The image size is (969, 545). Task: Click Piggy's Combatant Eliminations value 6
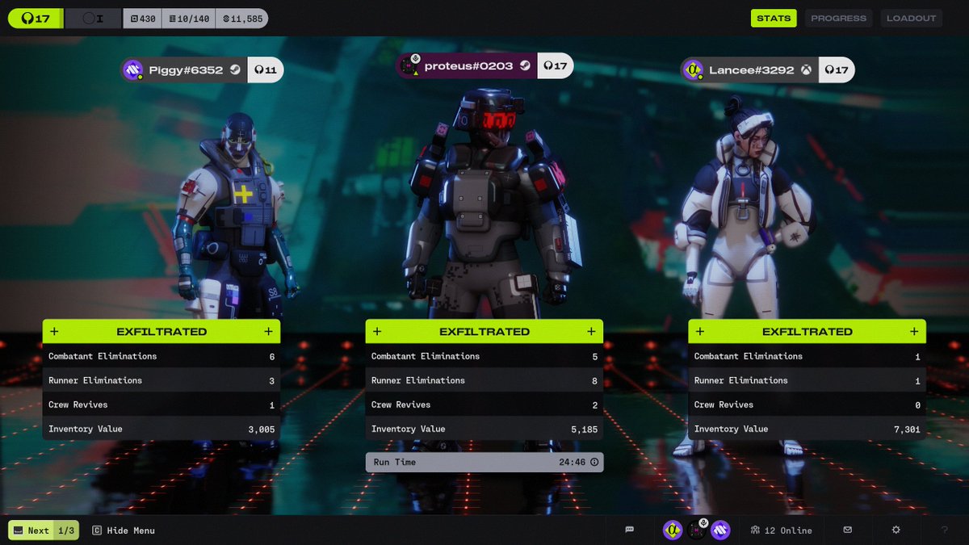click(x=272, y=357)
